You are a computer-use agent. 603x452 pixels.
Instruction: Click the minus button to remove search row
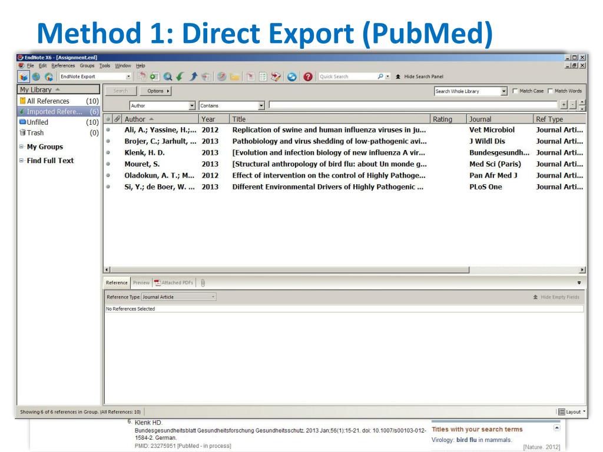tap(573, 105)
